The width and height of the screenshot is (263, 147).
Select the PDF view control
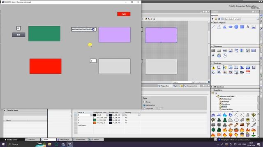[248, 72]
